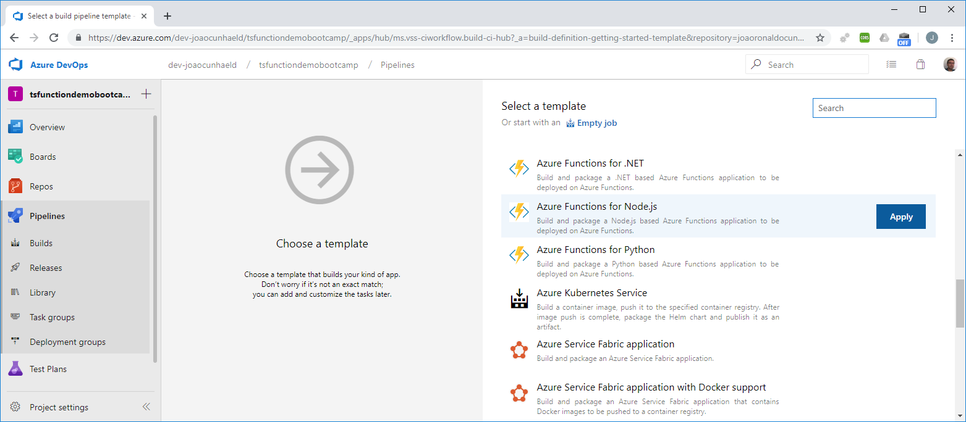Click the Azure Functions for .NET icon
The width and height of the screenshot is (966, 422).
519,168
